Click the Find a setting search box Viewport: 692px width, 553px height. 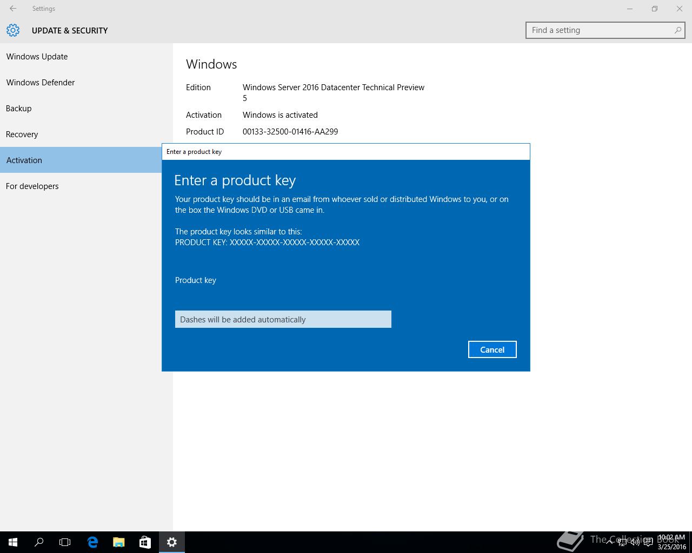(605, 30)
